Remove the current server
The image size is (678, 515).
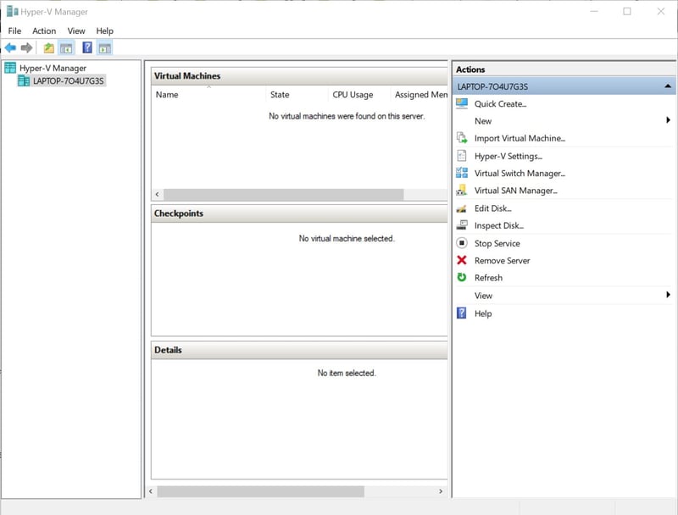click(x=503, y=260)
